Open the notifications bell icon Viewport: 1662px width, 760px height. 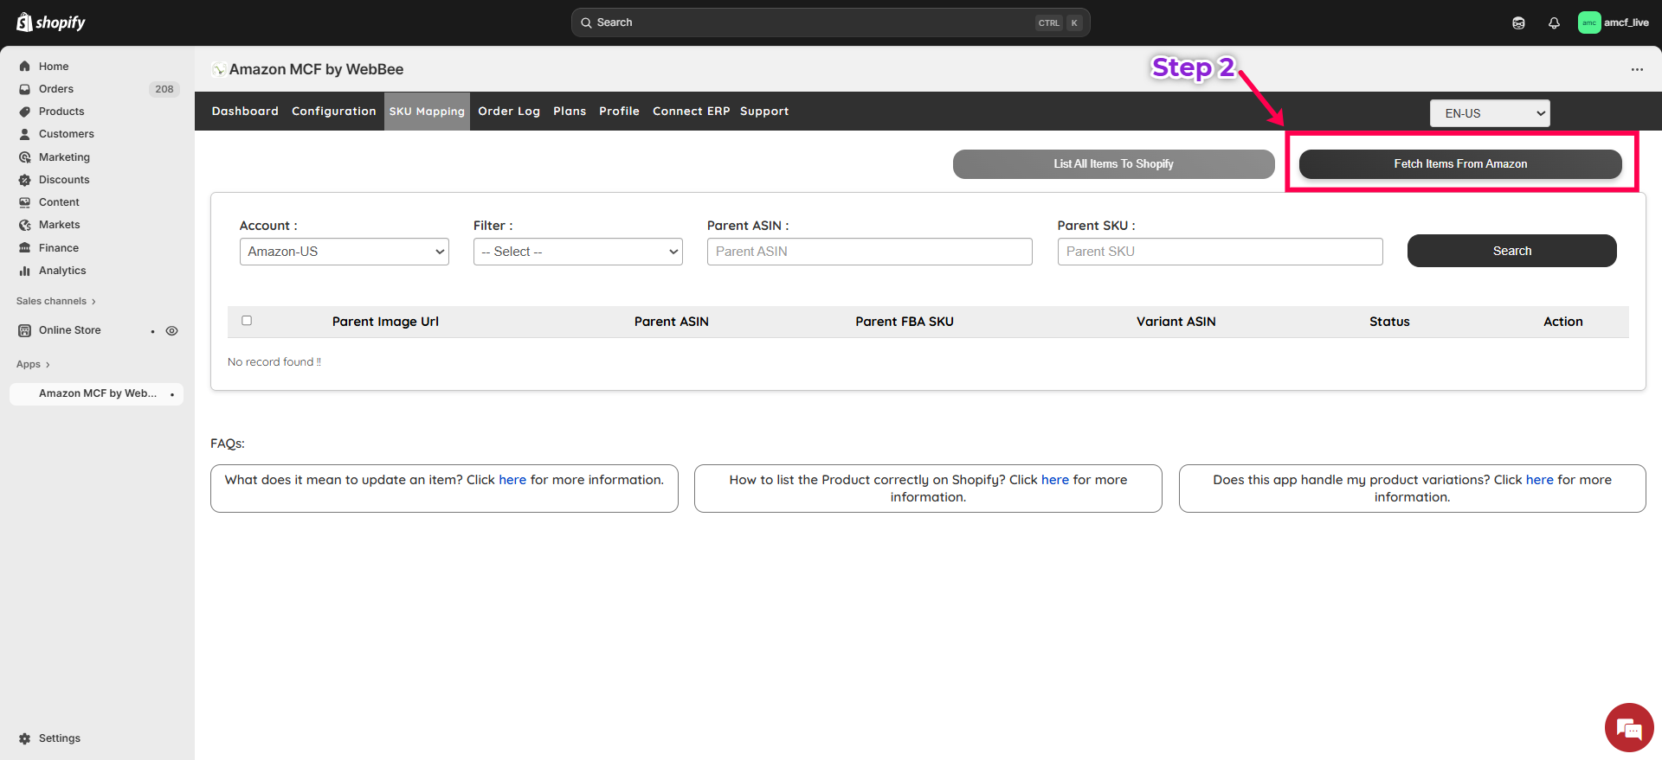click(x=1554, y=23)
